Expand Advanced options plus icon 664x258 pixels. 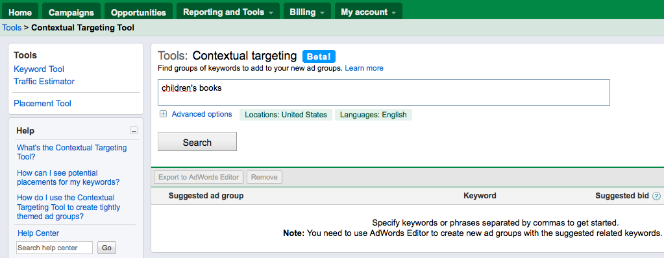163,114
